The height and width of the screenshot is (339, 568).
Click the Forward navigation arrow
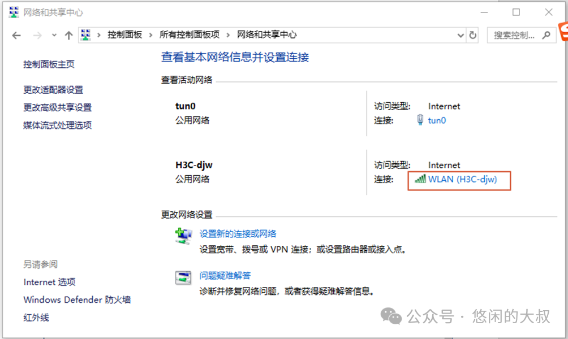37,35
